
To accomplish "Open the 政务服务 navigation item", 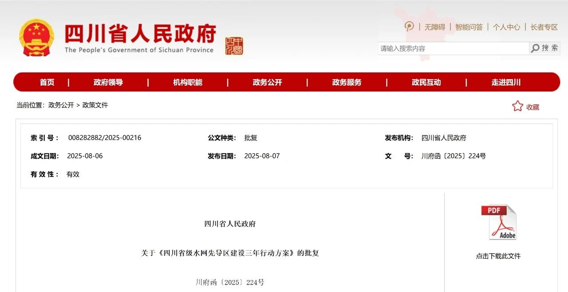I will (x=347, y=82).
